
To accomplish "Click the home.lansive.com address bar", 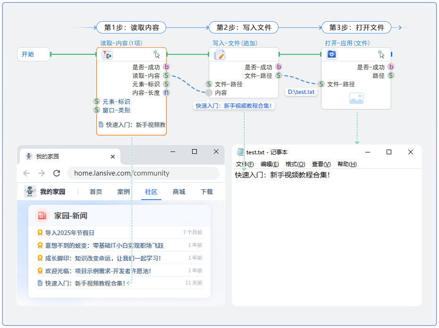I will 142,173.
